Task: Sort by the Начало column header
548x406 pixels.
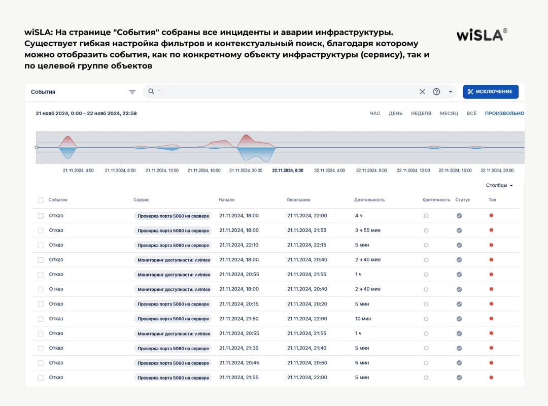Action: tap(226, 199)
